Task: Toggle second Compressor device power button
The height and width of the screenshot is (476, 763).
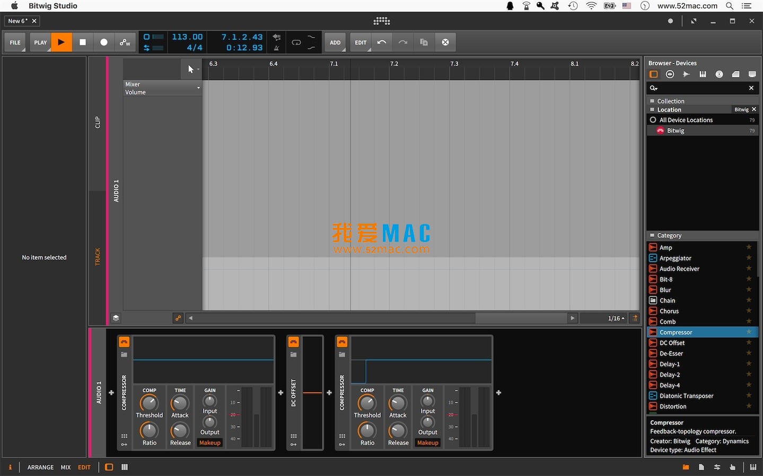Action: (342, 342)
